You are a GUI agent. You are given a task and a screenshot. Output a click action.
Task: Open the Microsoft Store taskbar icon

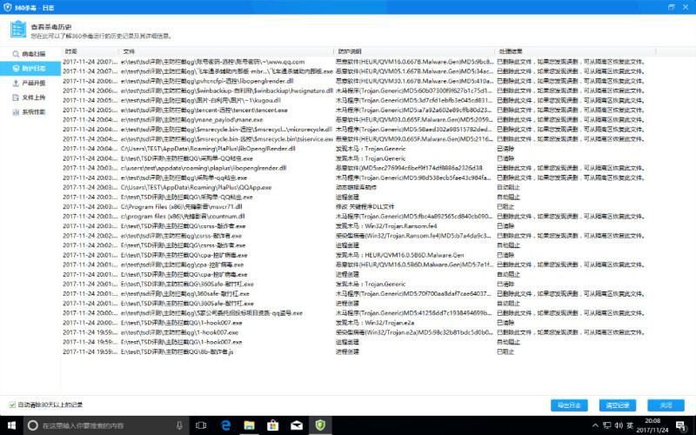271,425
